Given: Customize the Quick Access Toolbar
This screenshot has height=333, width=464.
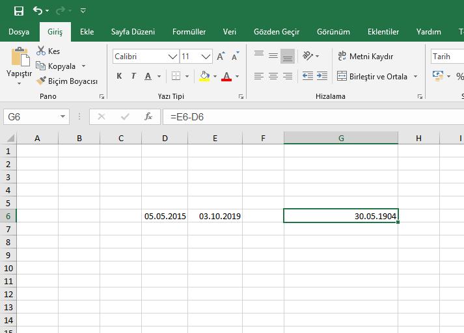Looking at the screenshot, I should pos(83,11).
